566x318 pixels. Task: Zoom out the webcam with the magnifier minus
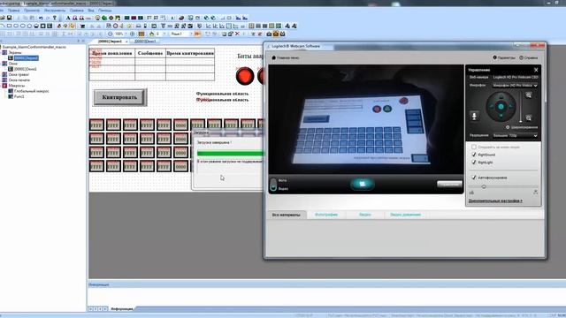tap(529, 117)
